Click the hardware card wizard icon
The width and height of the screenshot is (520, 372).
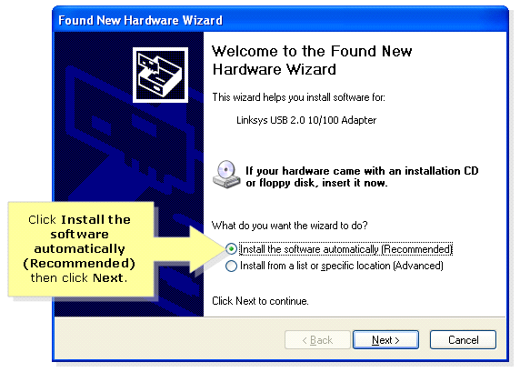[160, 75]
